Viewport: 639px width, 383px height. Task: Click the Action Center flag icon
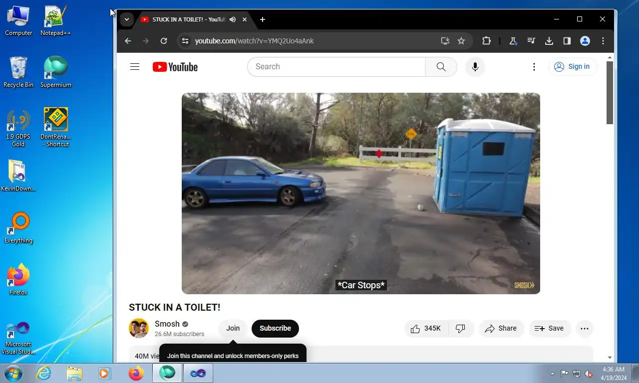point(564,374)
